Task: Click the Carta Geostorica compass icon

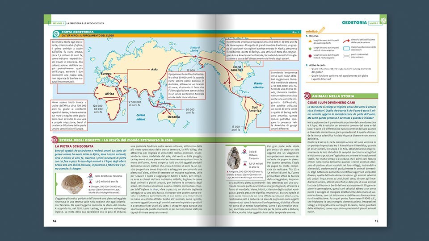Action: tap(56, 34)
